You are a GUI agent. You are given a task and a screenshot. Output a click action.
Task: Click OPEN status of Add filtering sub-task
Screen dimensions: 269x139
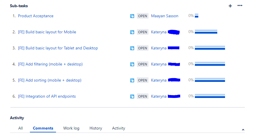click(x=143, y=64)
